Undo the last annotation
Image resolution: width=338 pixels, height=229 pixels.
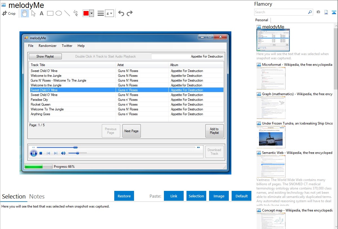pos(121,13)
